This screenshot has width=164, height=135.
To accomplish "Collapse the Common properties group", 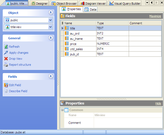I will pos(62,110).
